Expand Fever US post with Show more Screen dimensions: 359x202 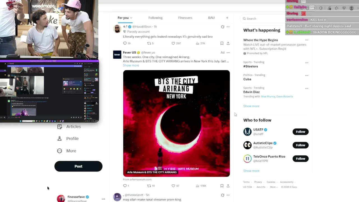tap(131, 65)
